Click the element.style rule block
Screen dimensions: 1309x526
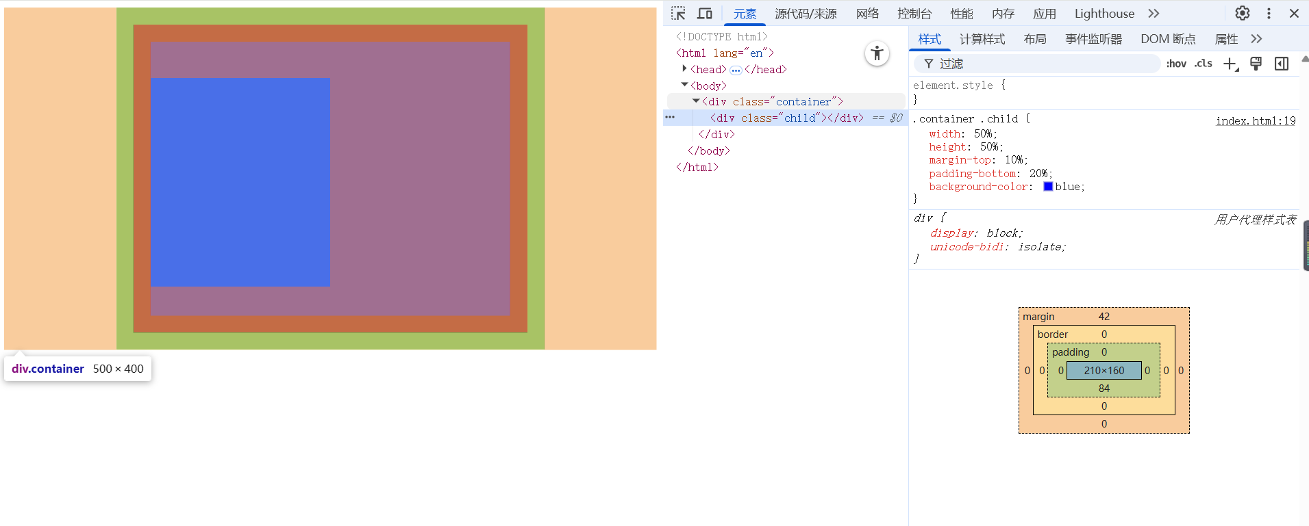point(1104,92)
